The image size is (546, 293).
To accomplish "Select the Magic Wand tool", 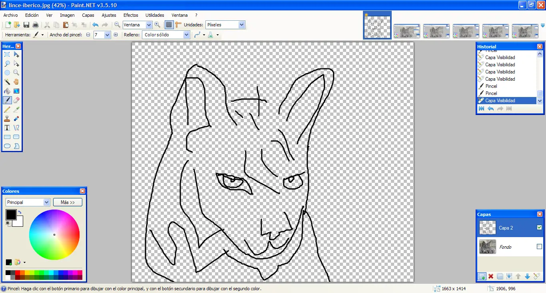I will pos(7,82).
